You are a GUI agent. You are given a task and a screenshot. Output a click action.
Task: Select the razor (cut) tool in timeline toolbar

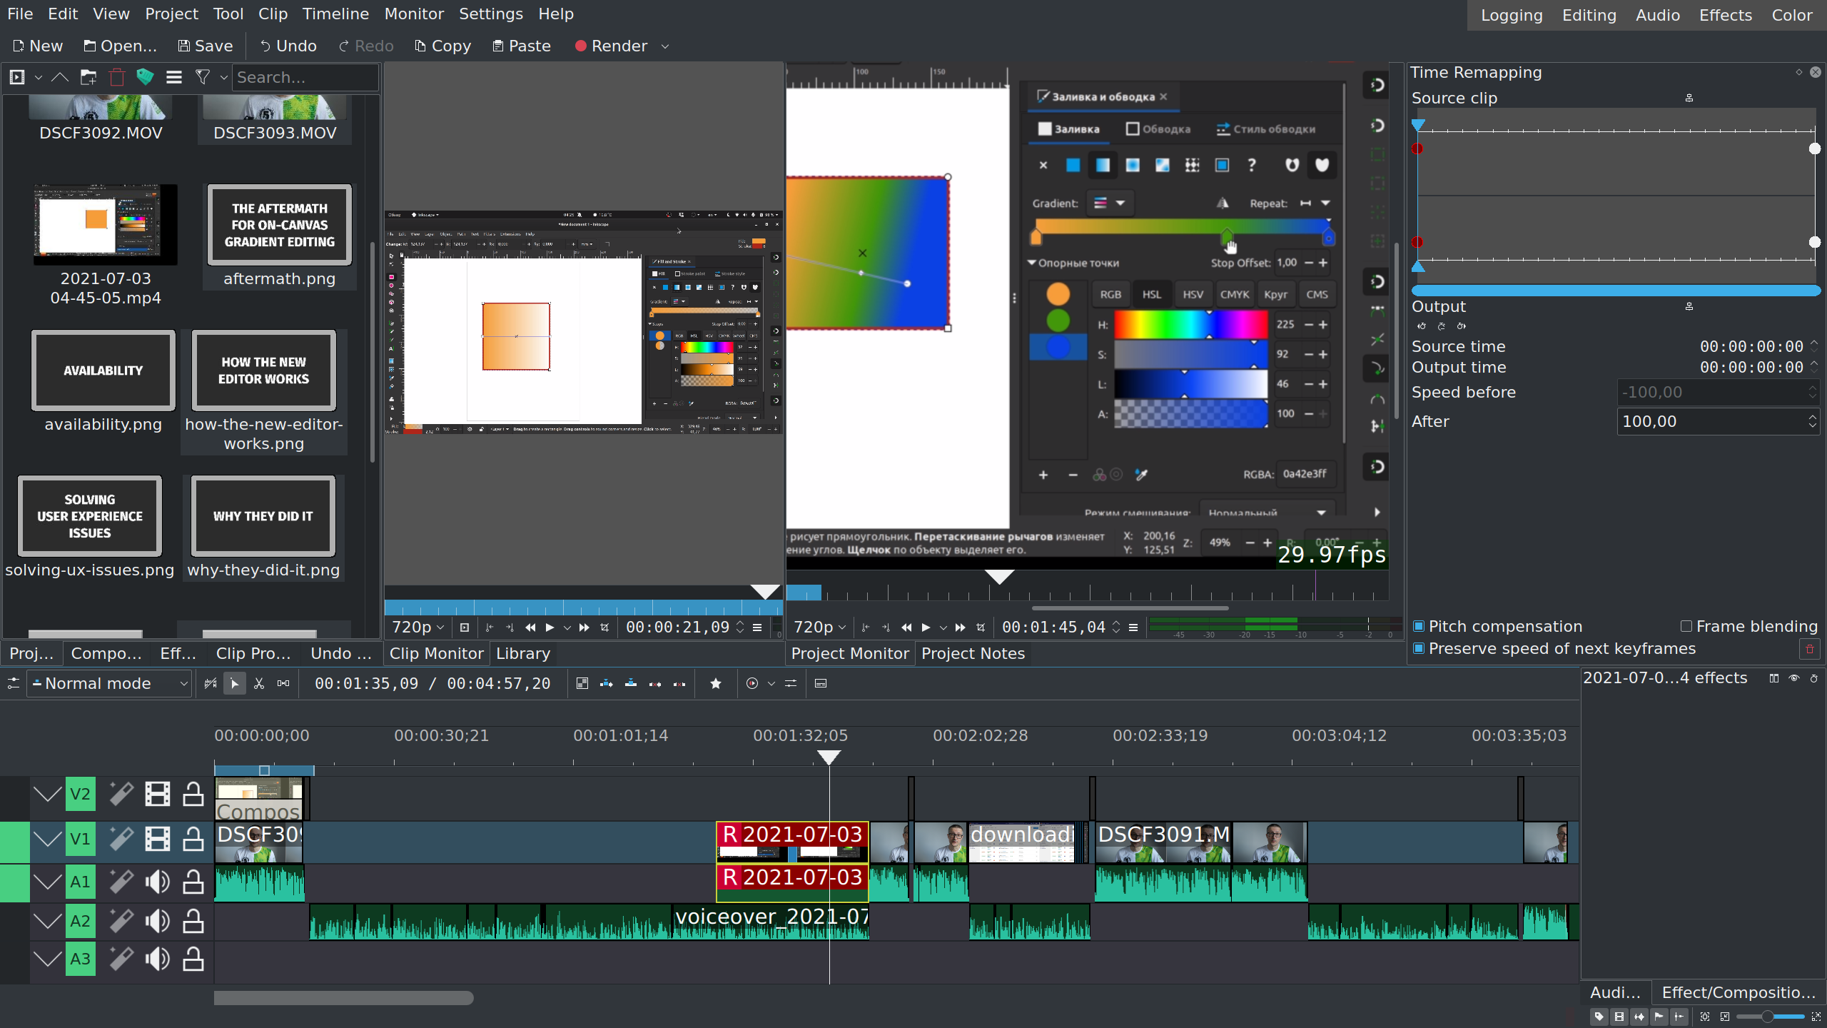point(259,683)
